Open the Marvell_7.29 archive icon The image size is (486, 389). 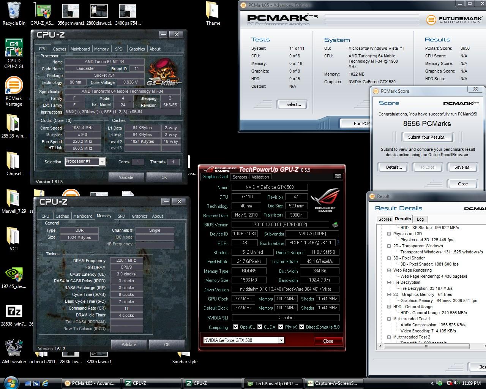(14, 201)
